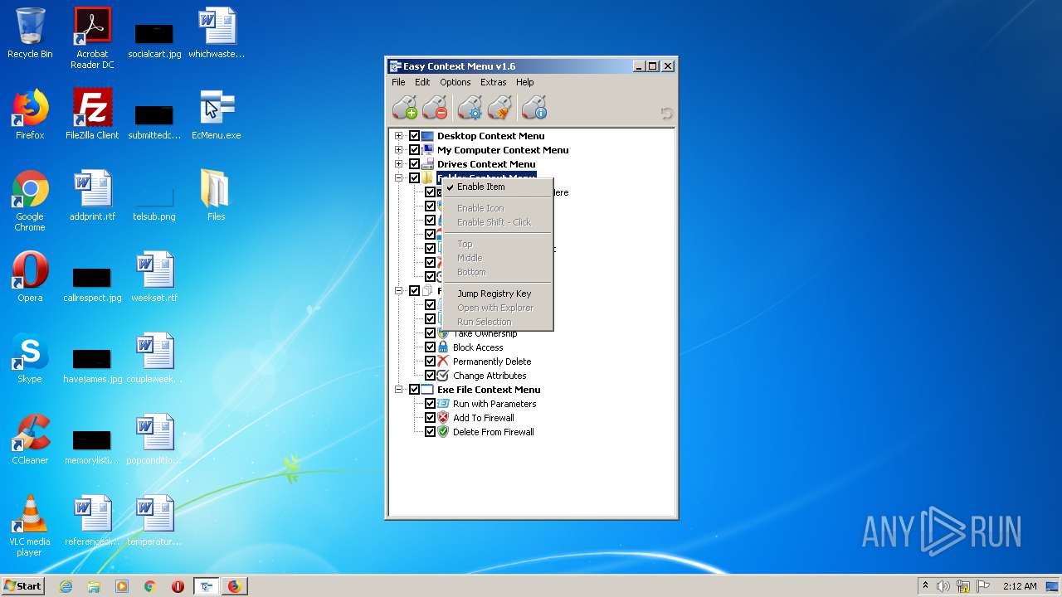The width and height of the screenshot is (1062, 597).
Task: Expand the My Computer Context Menu node
Action: pyautogui.click(x=399, y=150)
